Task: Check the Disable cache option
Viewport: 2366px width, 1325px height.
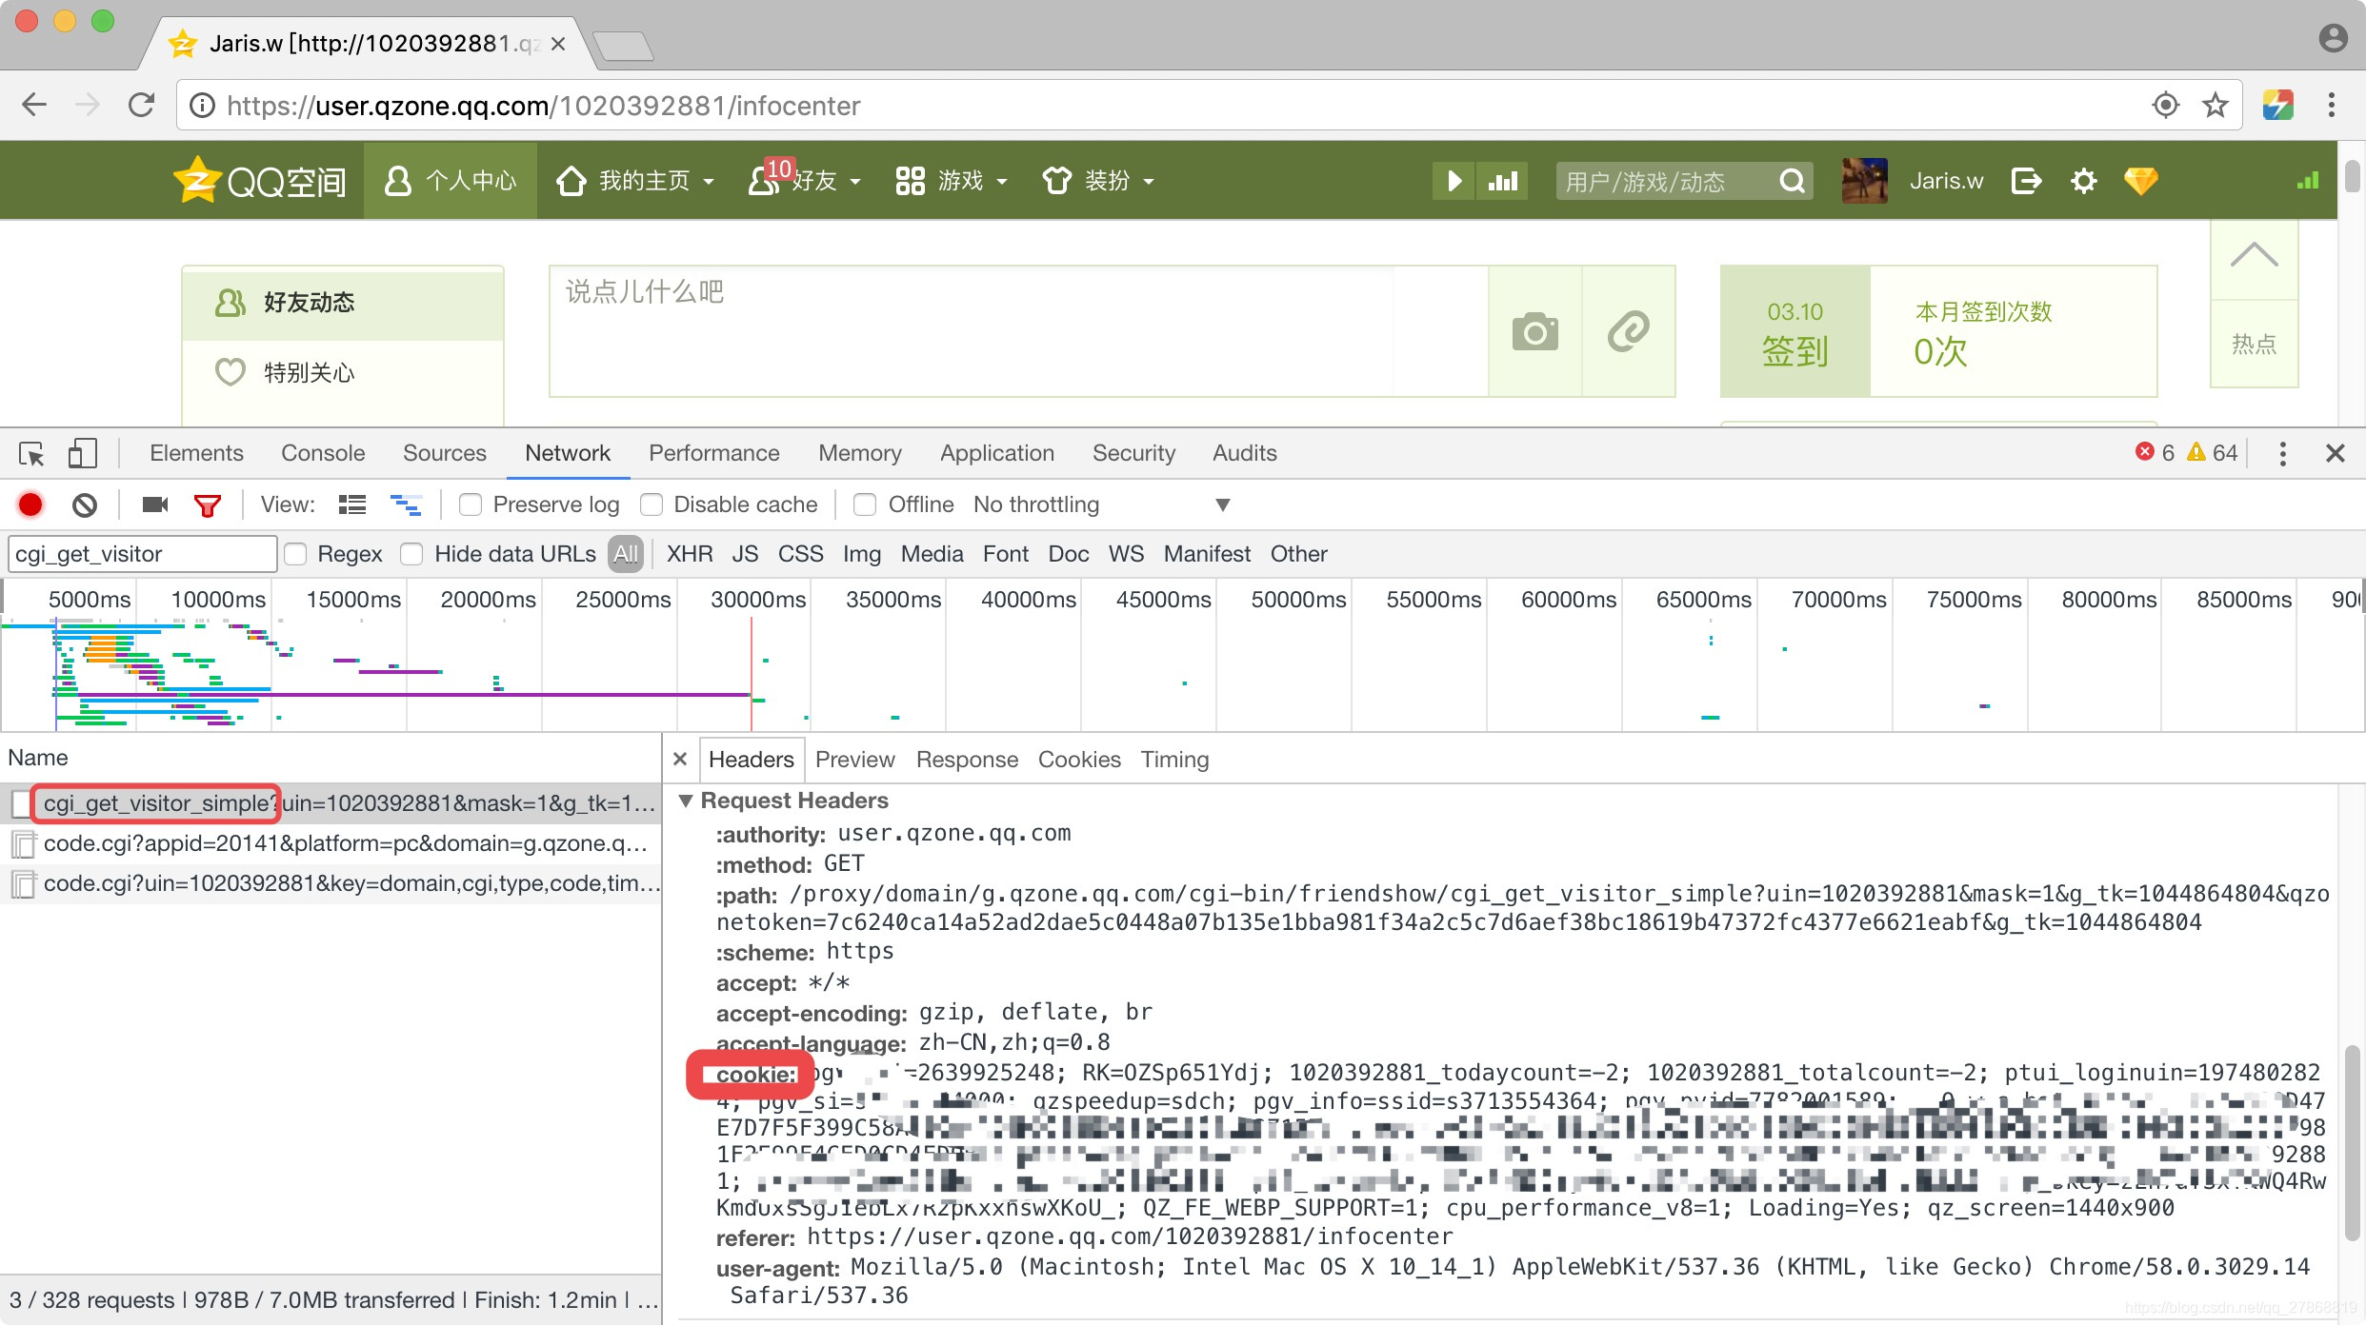Action: click(652, 504)
